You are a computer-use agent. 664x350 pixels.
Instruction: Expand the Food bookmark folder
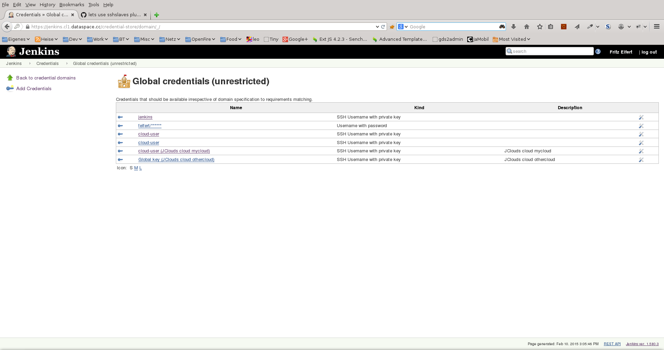231,39
